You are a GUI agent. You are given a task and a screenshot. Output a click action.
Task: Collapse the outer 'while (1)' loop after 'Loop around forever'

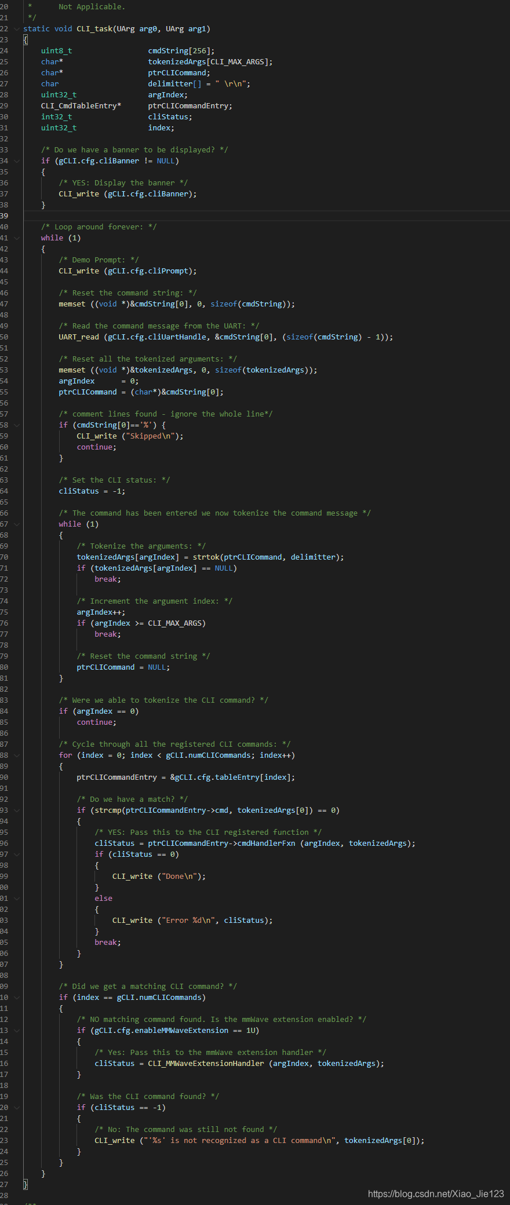coord(17,238)
